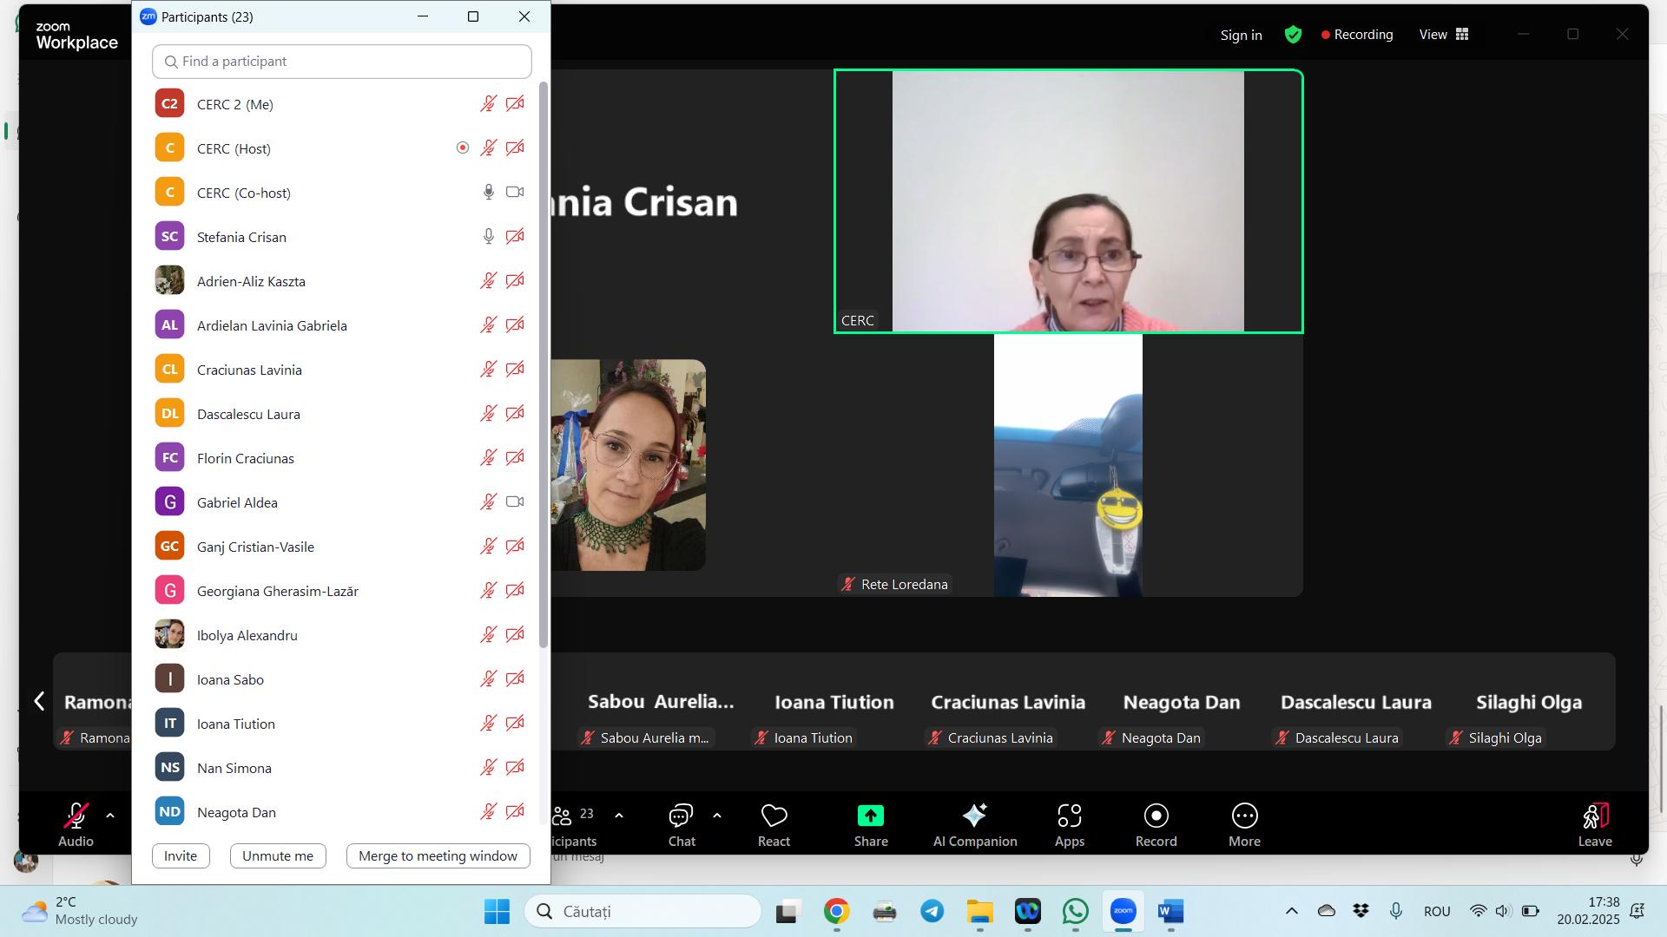1667x937 pixels.
Task: Click the Invite button
Action: (x=181, y=856)
